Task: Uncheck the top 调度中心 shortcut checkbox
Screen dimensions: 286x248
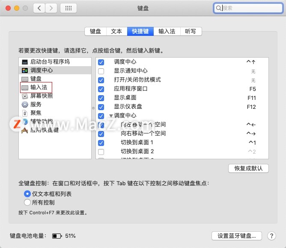Action: click(x=101, y=62)
